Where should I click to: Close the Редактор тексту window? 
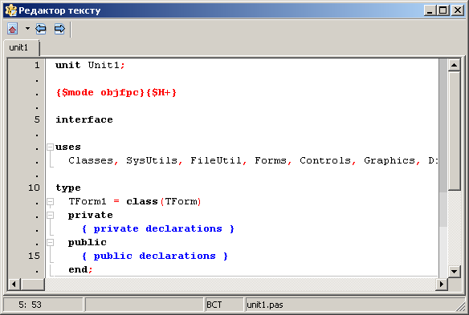(x=458, y=10)
